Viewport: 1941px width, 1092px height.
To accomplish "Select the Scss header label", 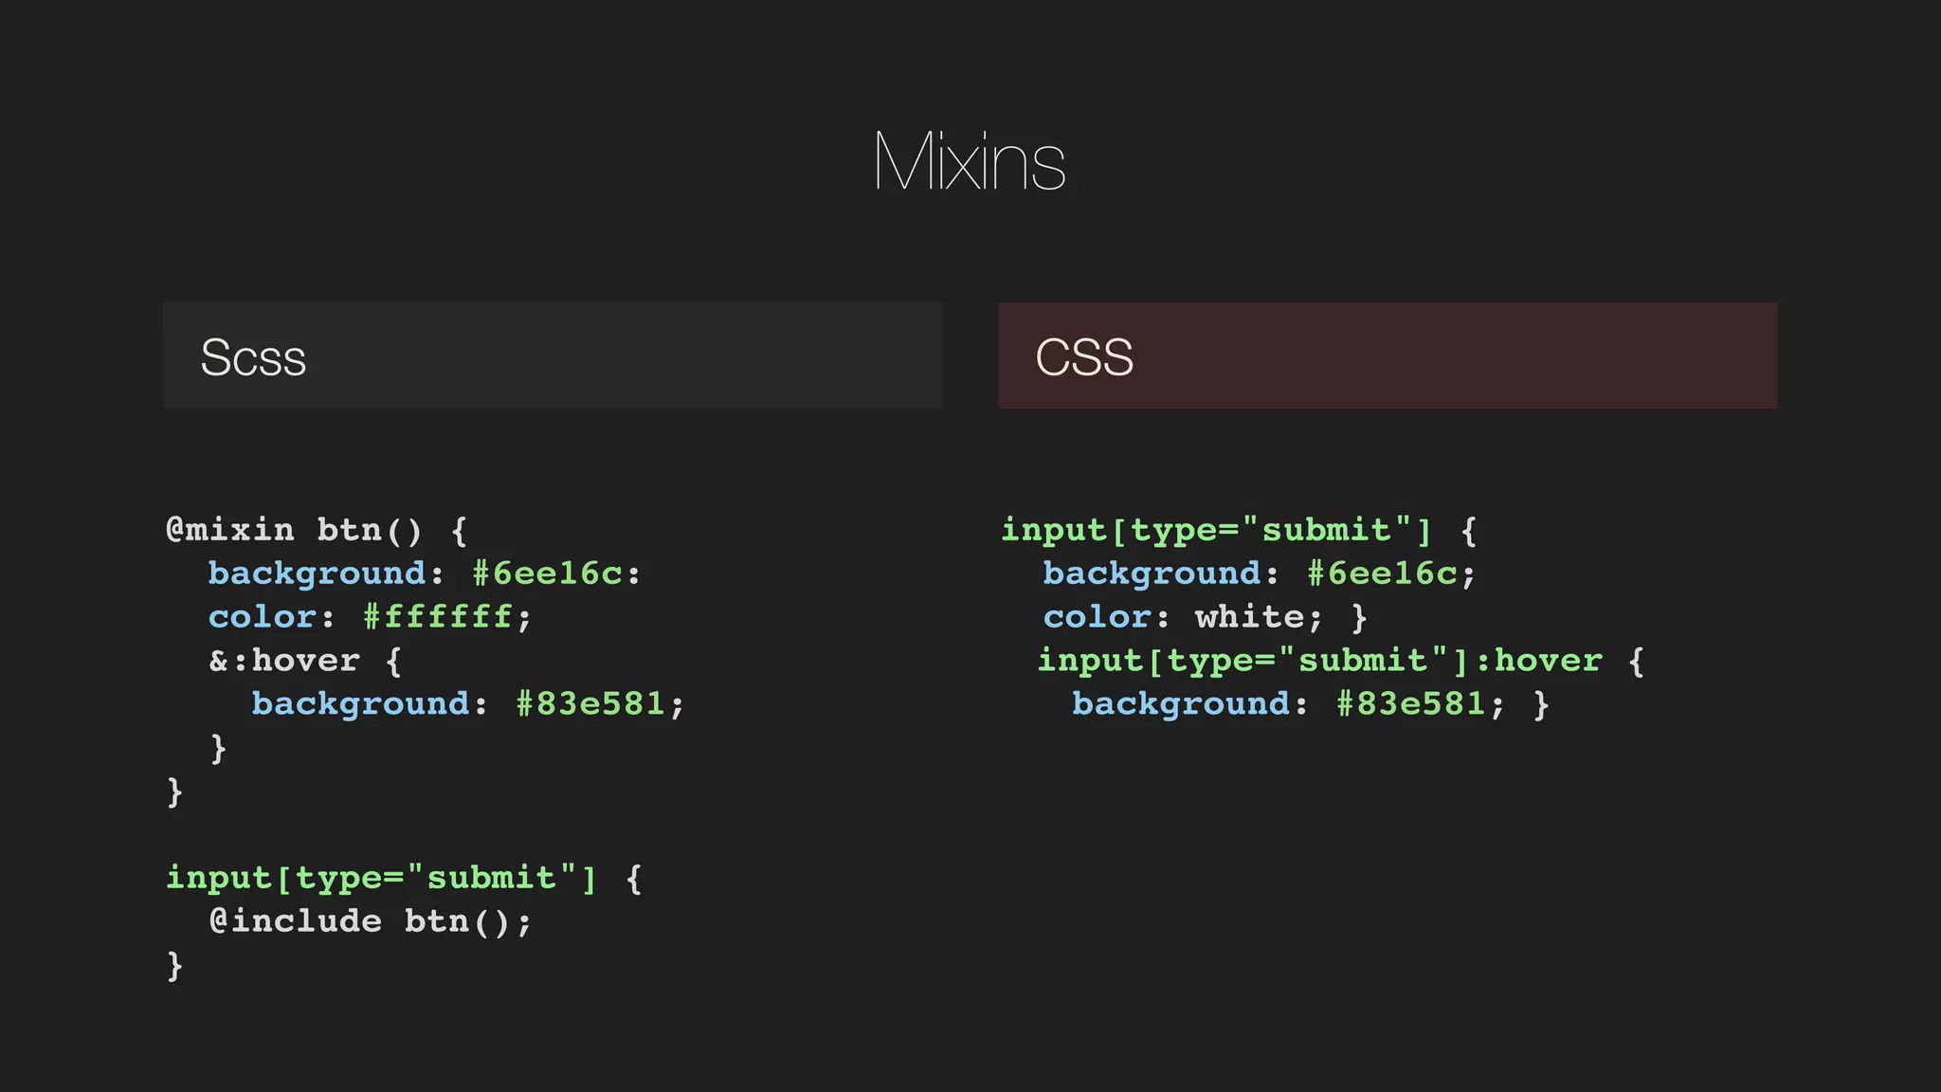I will 253,357.
